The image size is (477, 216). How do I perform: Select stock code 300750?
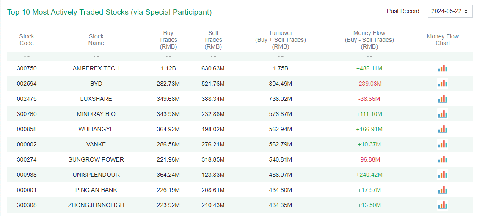pyautogui.click(x=27, y=69)
